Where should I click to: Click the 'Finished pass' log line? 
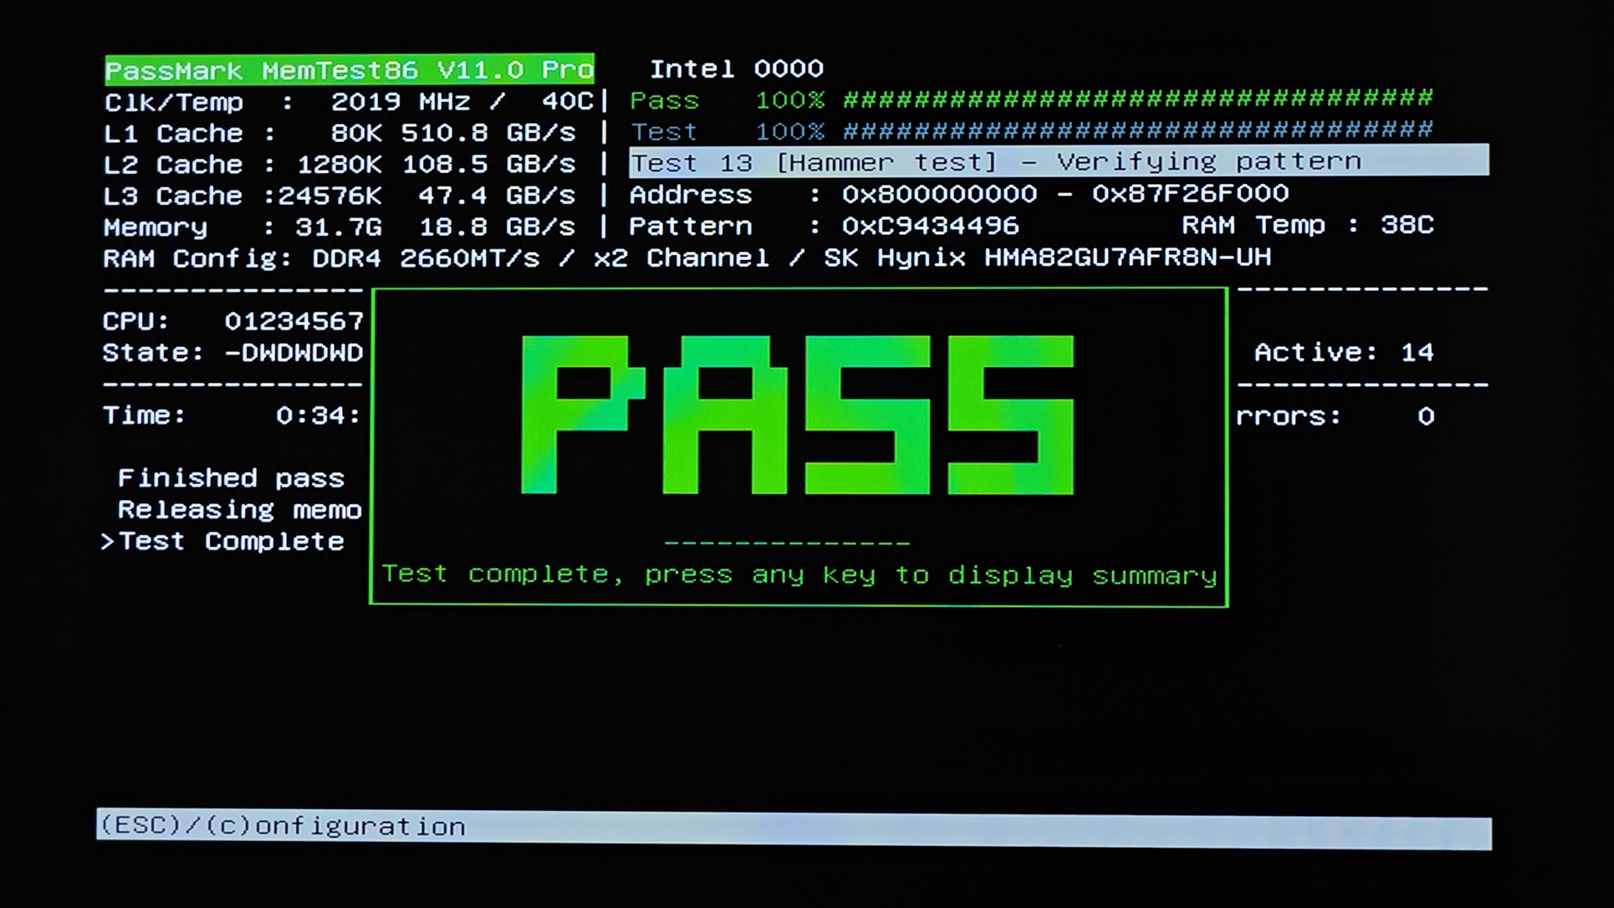point(231,478)
